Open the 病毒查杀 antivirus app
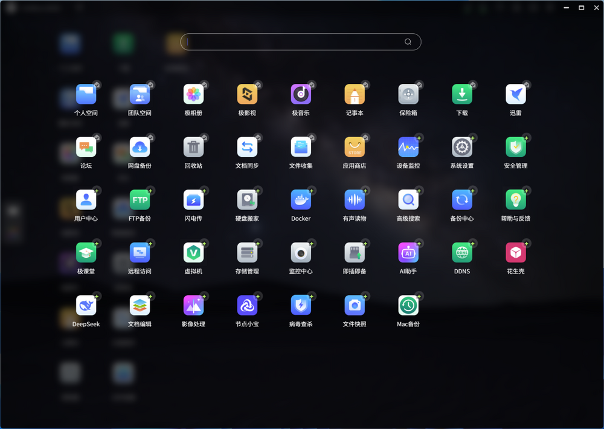The width and height of the screenshot is (604, 429). [x=301, y=305]
